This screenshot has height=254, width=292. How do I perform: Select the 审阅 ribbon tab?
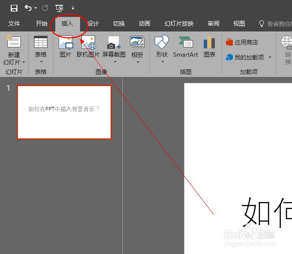(213, 24)
